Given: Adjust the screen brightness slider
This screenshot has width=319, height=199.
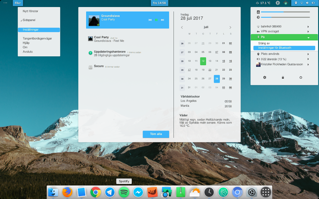Looking at the screenshot, I should [285, 17].
